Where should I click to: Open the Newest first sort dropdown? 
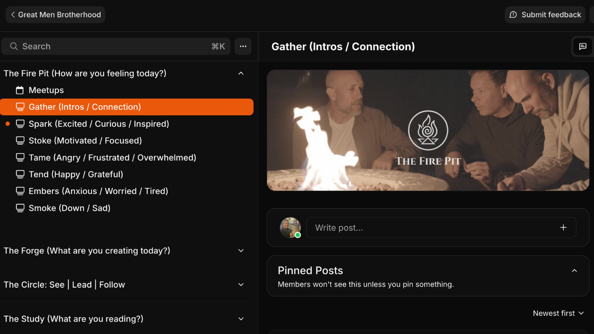pos(558,314)
